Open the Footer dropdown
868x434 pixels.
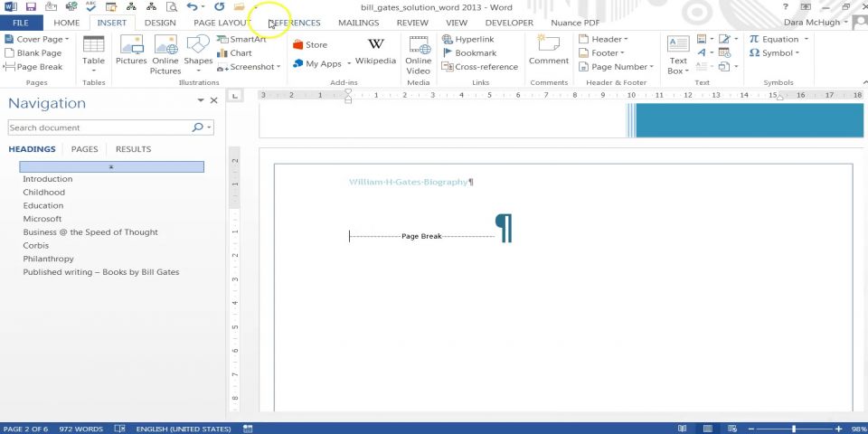[x=601, y=53]
